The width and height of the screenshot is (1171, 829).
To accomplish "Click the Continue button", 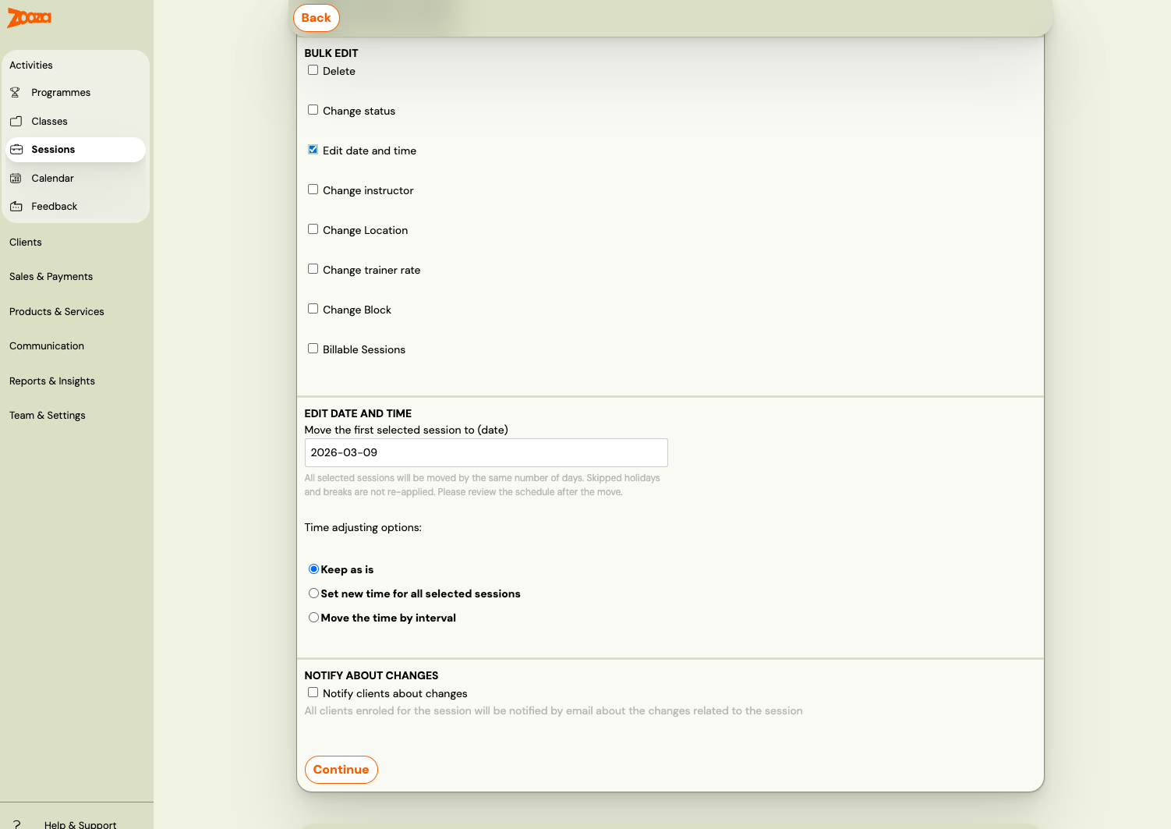I will (341, 770).
